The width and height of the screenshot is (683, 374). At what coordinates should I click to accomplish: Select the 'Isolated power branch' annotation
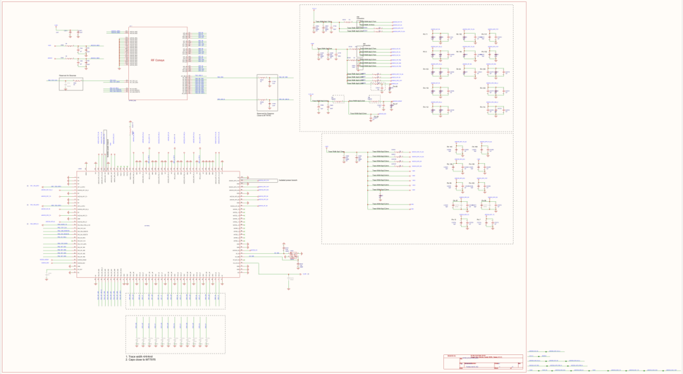pyautogui.click(x=288, y=180)
